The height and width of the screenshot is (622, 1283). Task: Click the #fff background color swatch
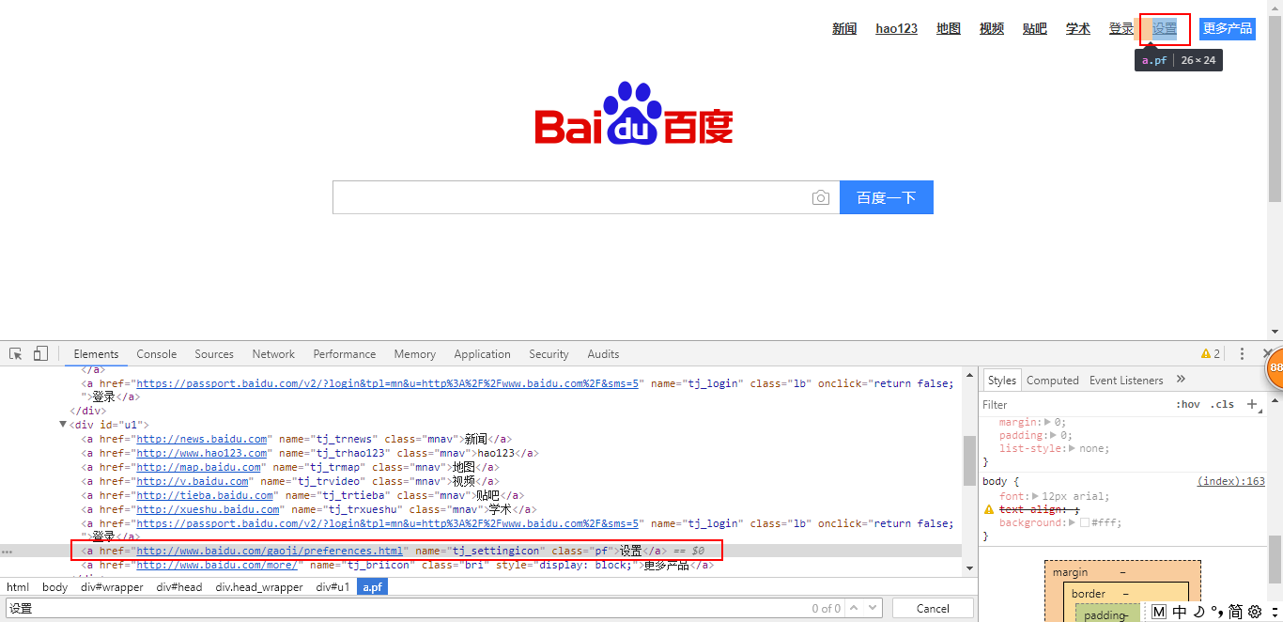1085,522
